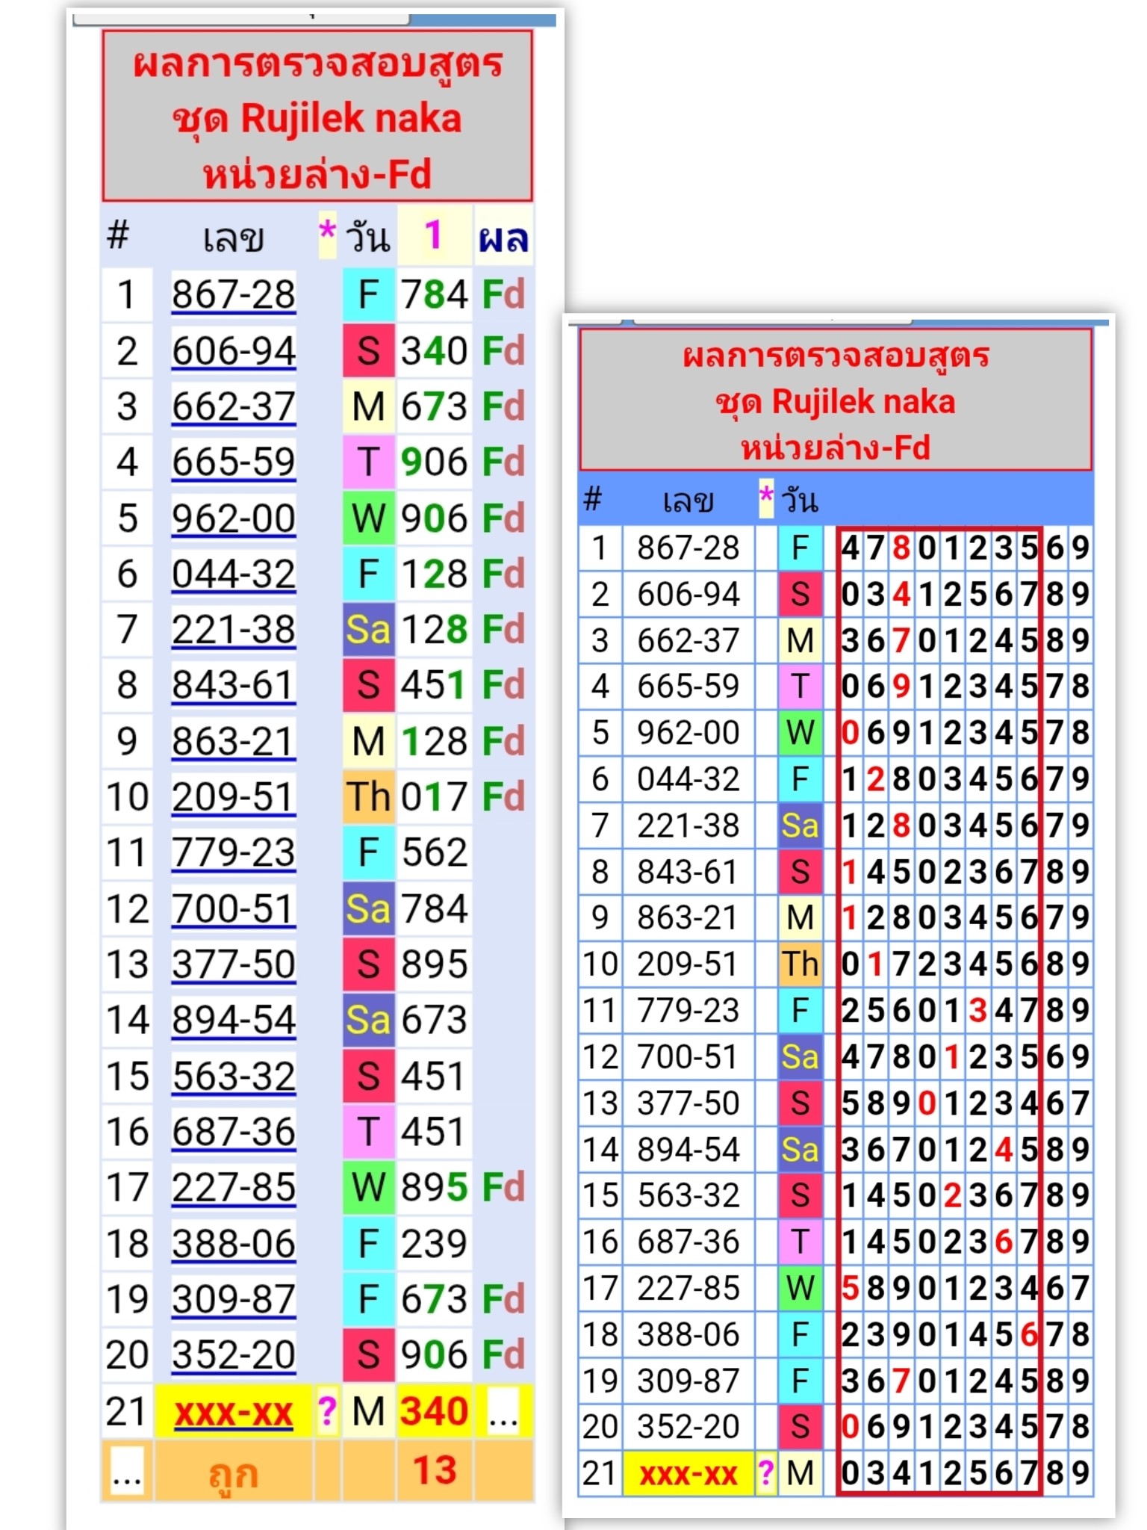Click the red 13 total in footer

434,1470
